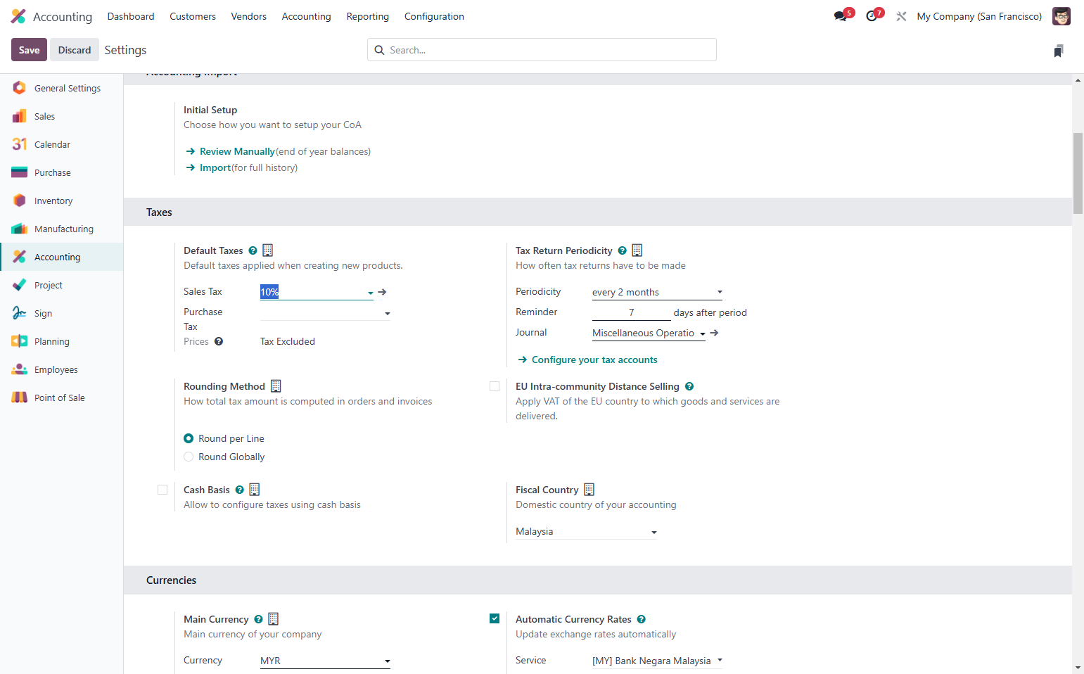Click the Main Currency help icon
The width and height of the screenshot is (1084, 674).
258,619
